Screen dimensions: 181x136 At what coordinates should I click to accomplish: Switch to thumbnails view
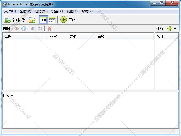click(52, 20)
